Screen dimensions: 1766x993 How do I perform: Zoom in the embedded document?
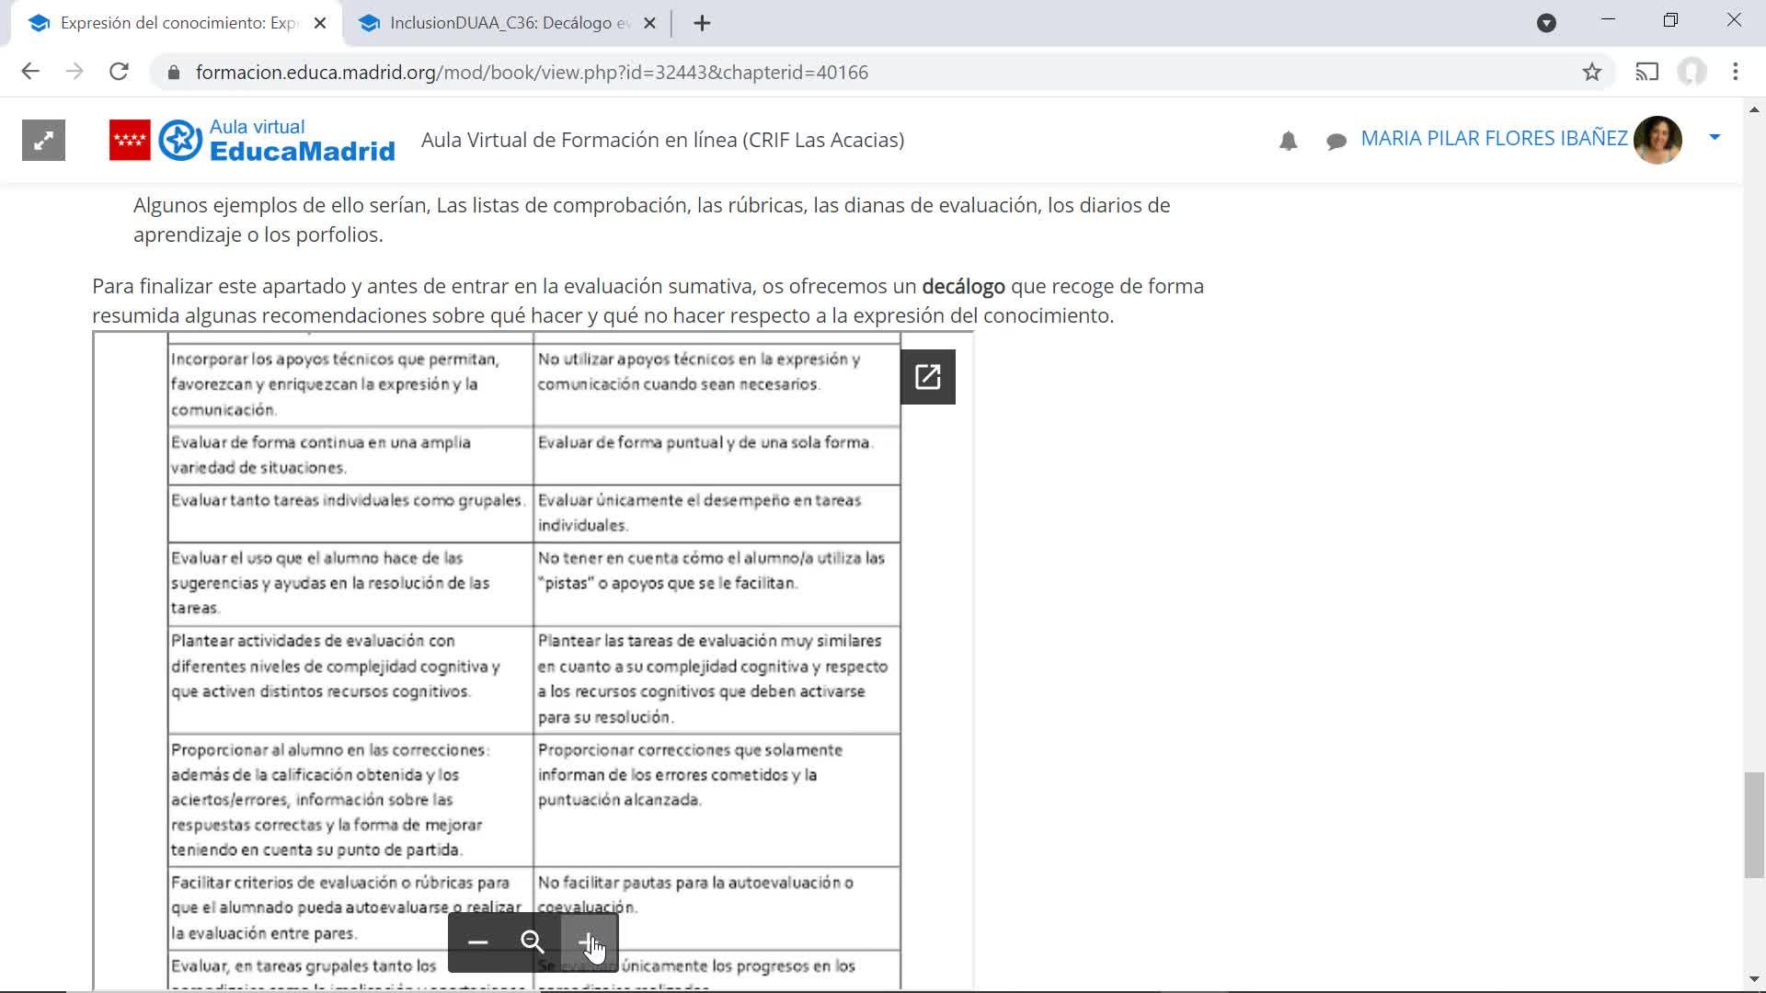589,942
